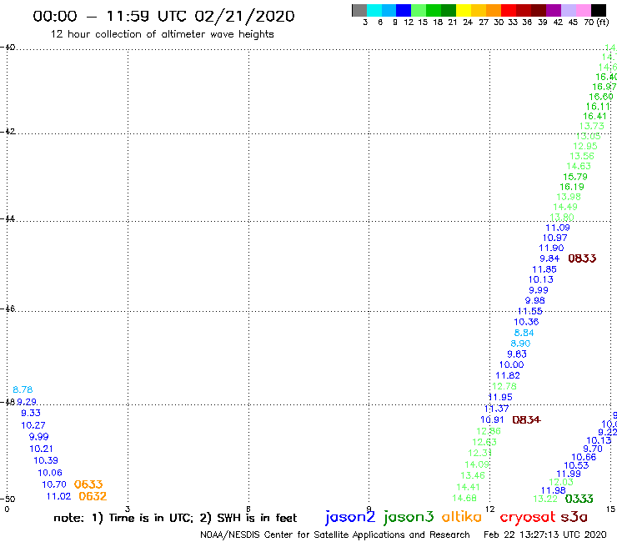
Task: Select wave height value 10.21
Action: (41, 449)
